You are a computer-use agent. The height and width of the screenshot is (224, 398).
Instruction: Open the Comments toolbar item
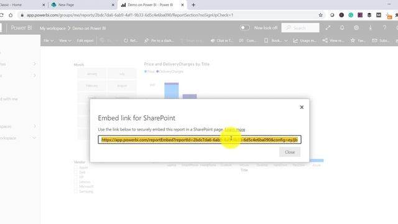(248, 40)
